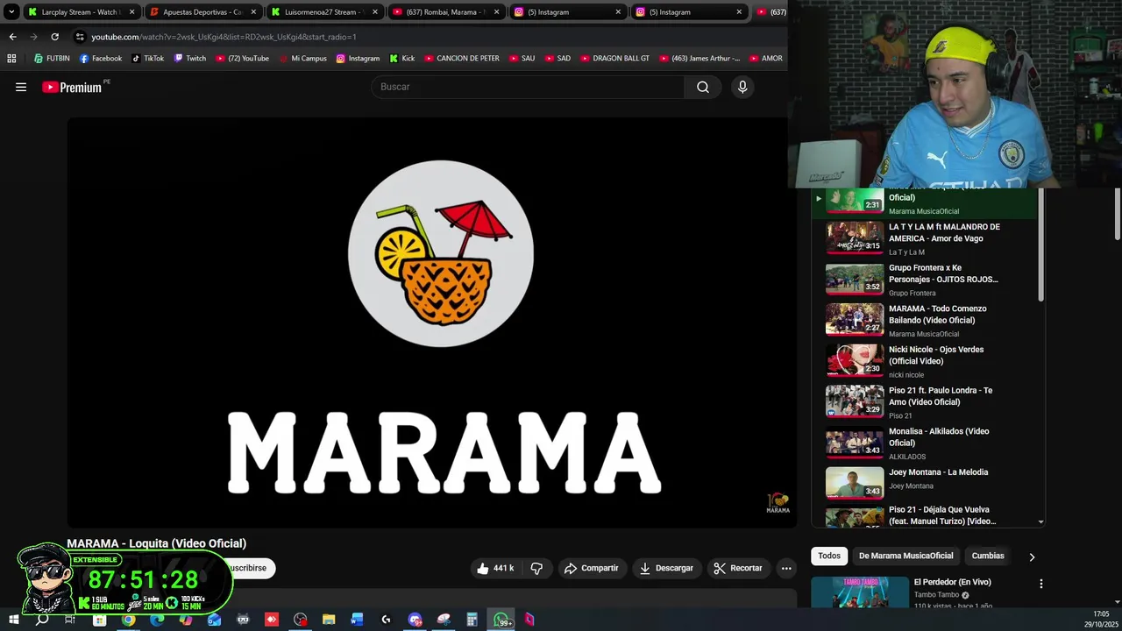Close the Larcplay Stream tab
This screenshot has width=1122, height=631.
click(132, 12)
